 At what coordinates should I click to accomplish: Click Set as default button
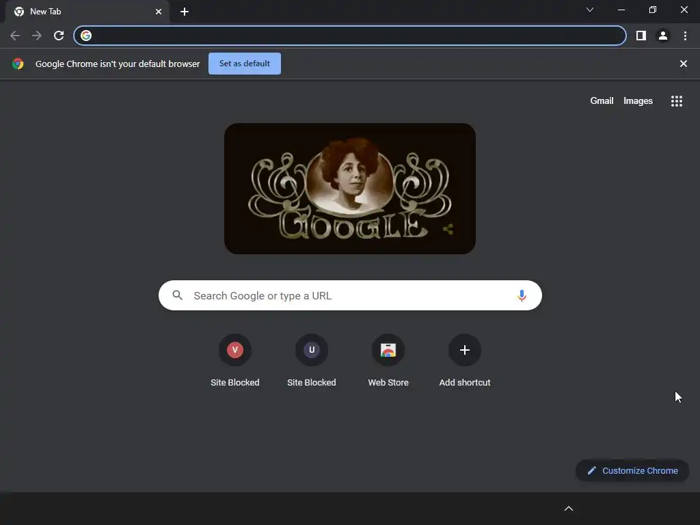[245, 64]
